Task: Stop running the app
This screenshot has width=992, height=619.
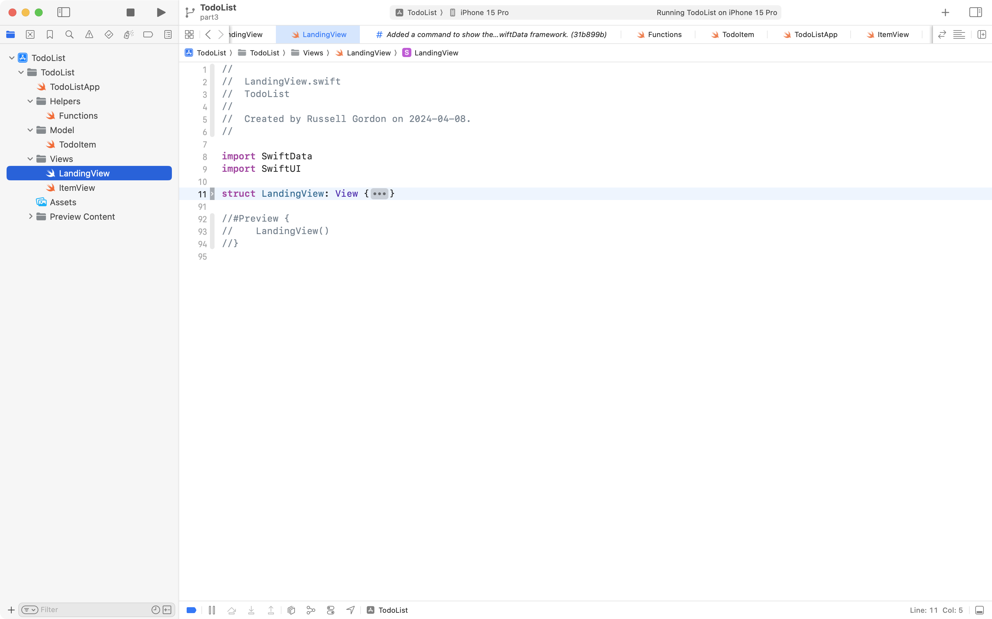Action: [130, 12]
